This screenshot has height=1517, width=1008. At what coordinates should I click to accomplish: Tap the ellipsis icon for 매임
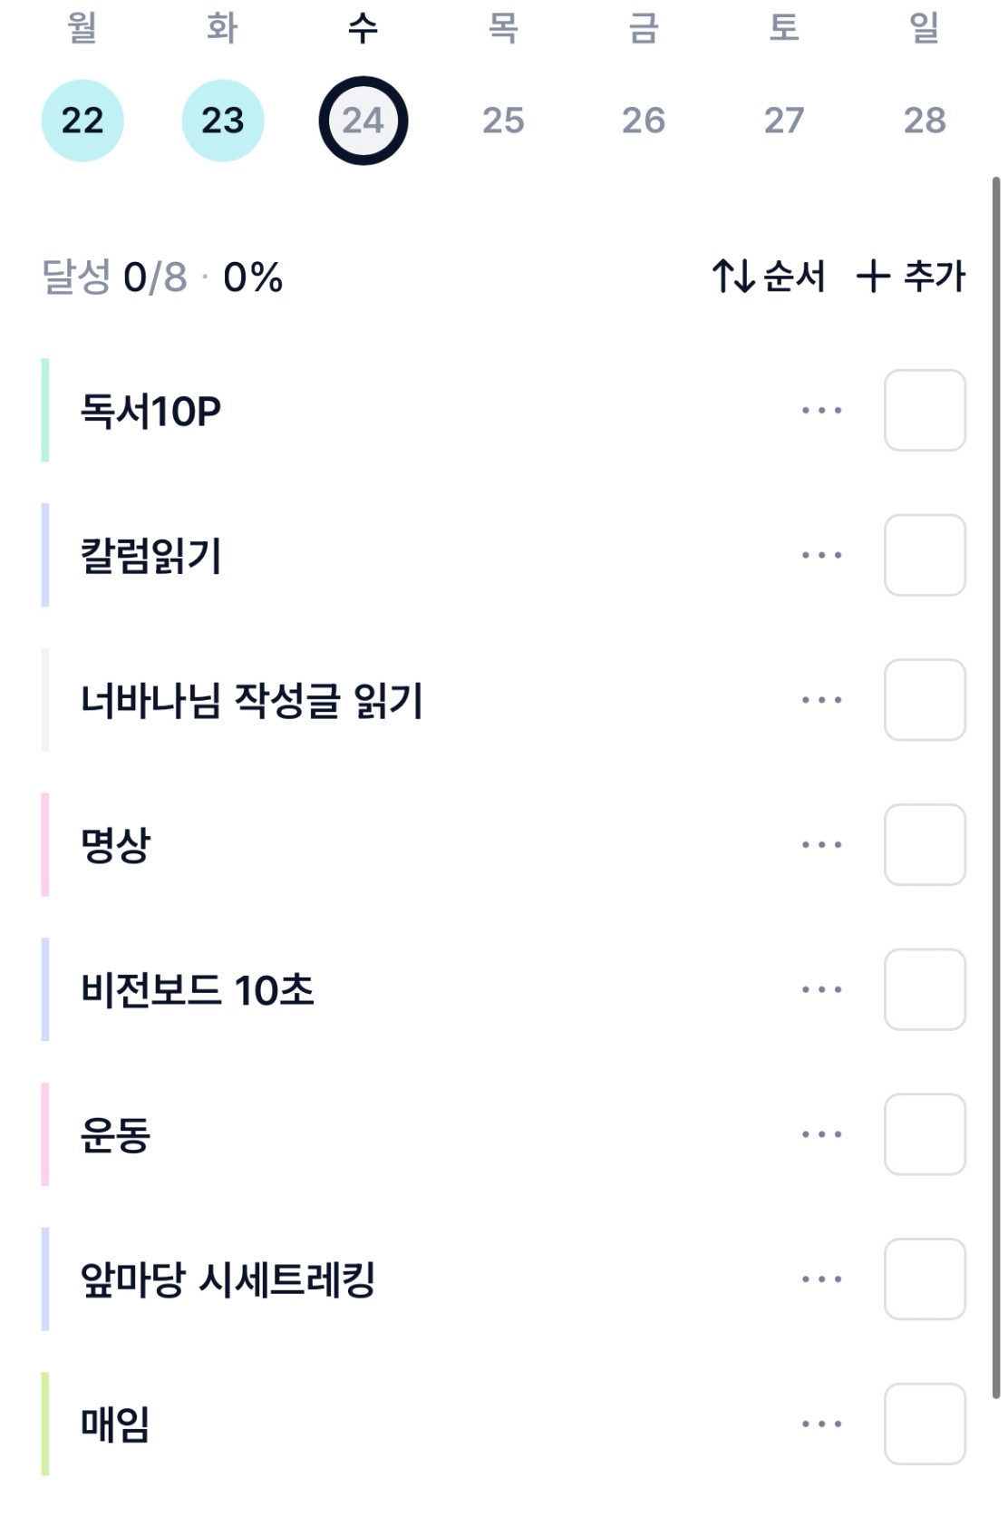821,1424
